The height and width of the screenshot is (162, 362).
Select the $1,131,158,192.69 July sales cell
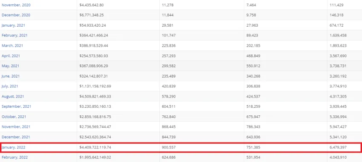coord(95,86)
